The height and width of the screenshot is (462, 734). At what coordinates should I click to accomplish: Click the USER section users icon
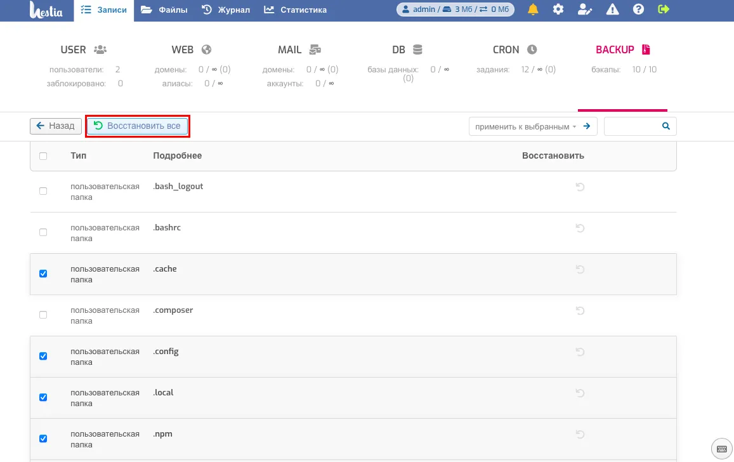(x=100, y=49)
